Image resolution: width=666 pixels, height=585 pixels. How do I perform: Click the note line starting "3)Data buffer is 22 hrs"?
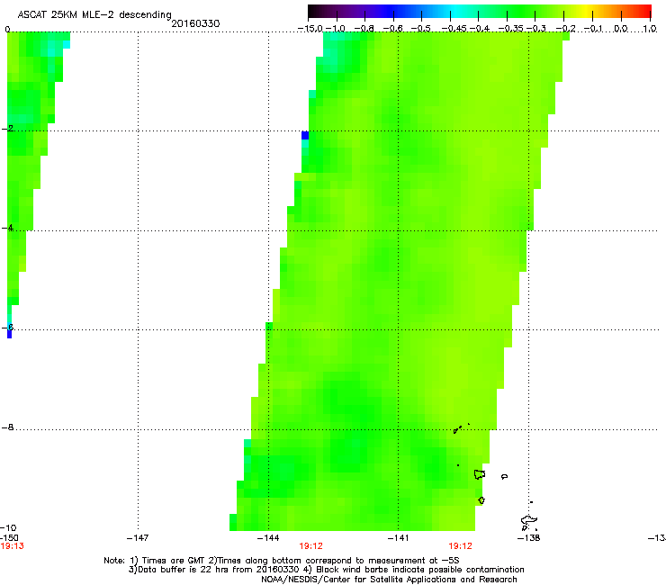click(x=326, y=570)
